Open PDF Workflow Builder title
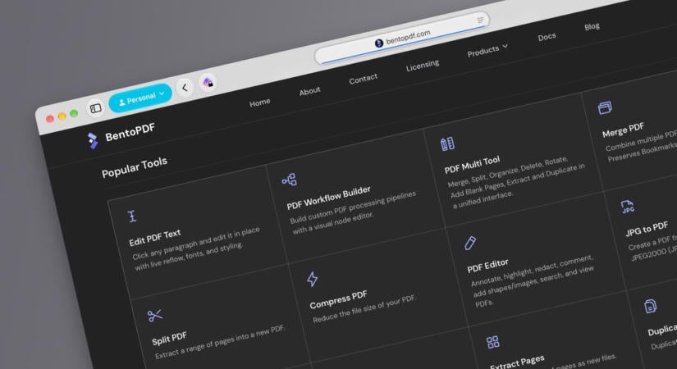Viewport: 677px width, 369px height. click(x=328, y=198)
